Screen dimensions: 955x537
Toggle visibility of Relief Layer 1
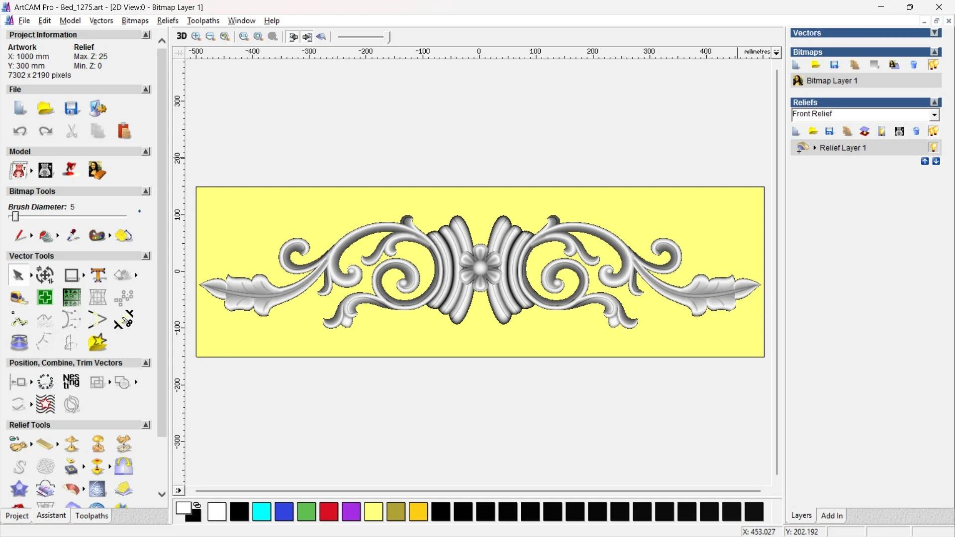click(933, 148)
